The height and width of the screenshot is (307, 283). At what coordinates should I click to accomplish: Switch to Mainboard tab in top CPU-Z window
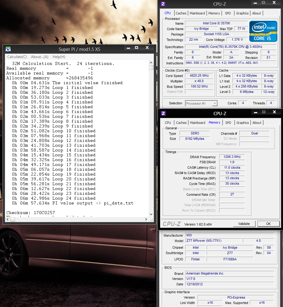coord(197,13)
